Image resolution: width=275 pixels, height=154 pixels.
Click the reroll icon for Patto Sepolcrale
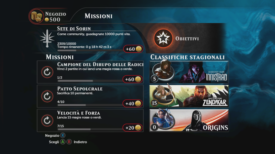point(47,96)
